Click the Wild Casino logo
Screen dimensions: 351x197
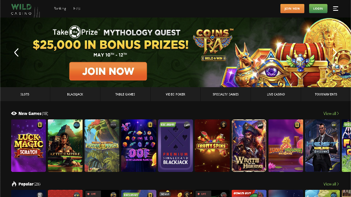point(25,10)
